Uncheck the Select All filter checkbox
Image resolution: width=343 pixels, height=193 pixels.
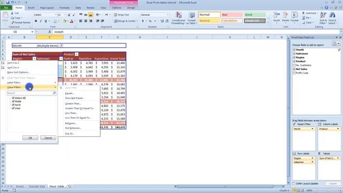point(13,98)
